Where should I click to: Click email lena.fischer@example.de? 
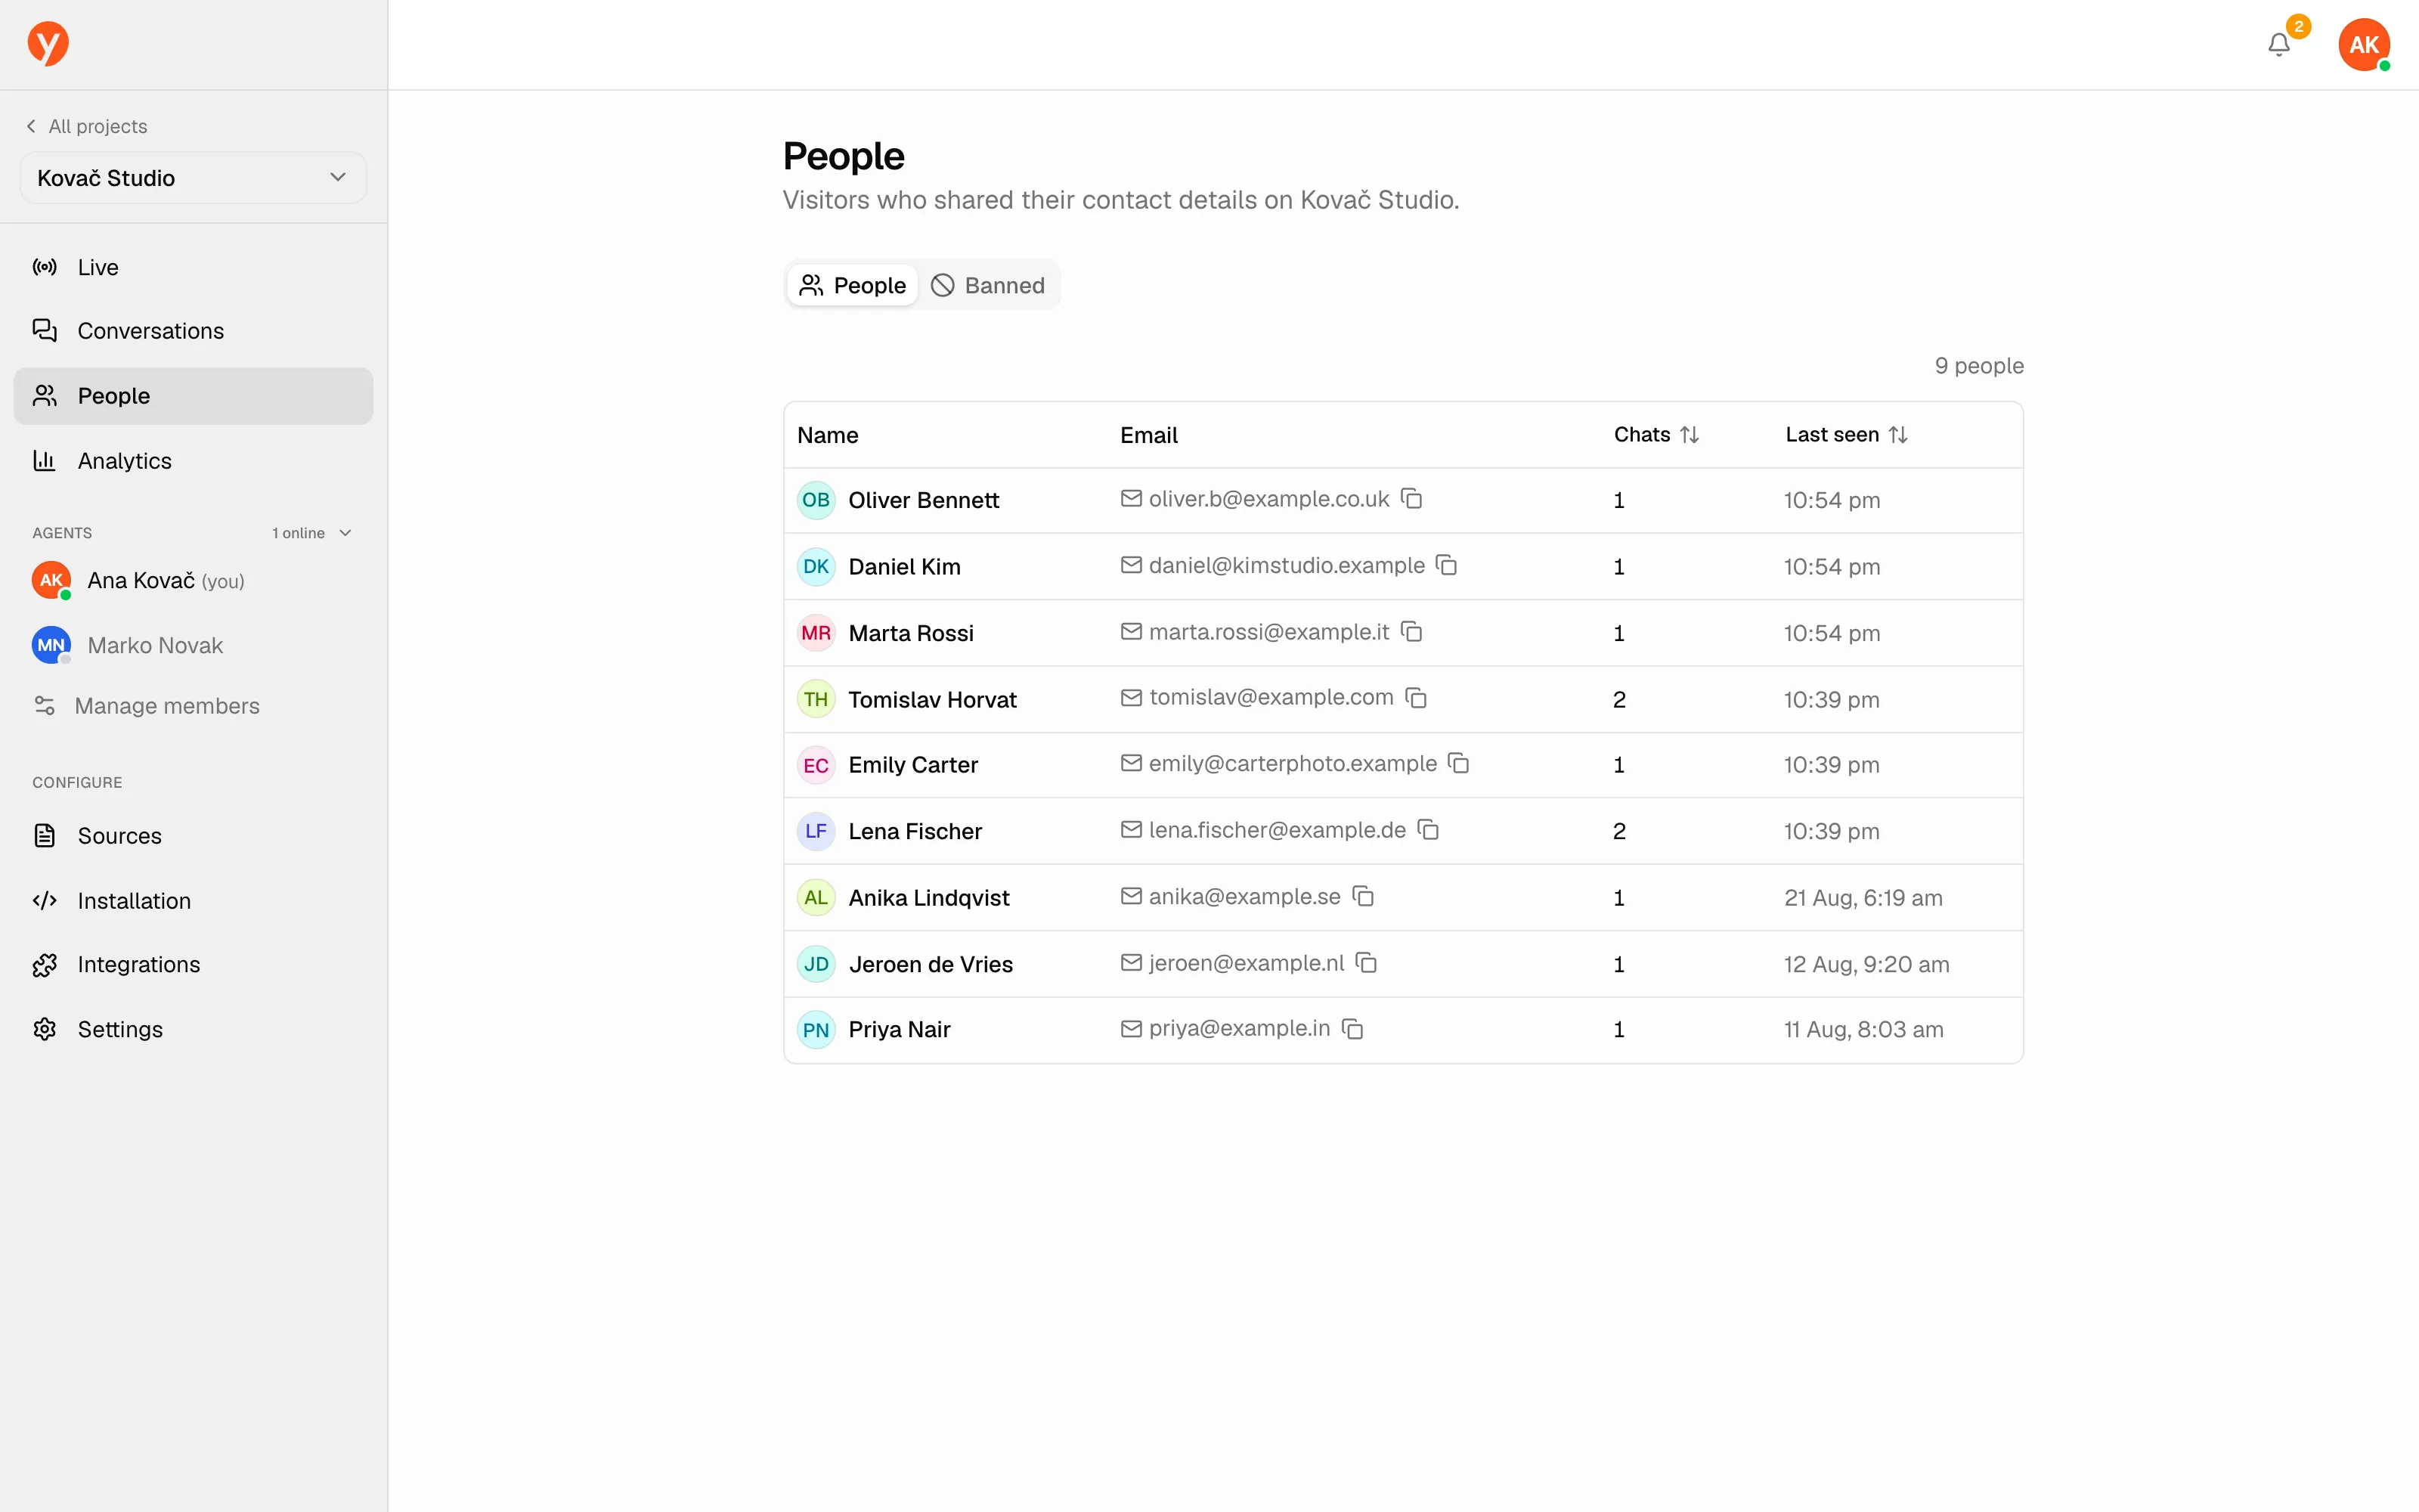[1277, 830]
